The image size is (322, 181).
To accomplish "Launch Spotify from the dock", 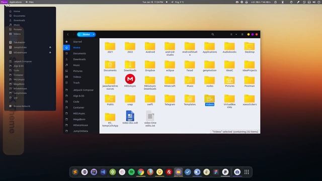I will pos(131,172).
